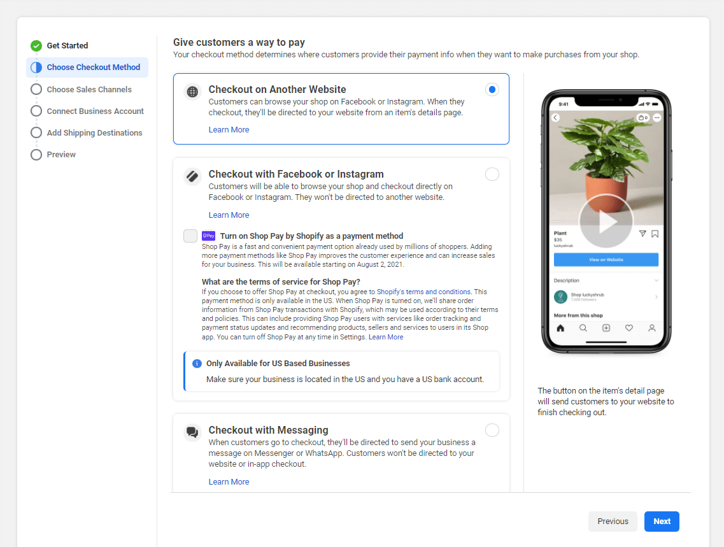Expand the Description chevron in phone preview

click(656, 281)
